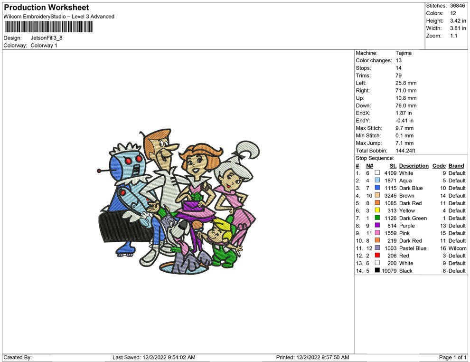Click the Min Stitch value '0.1 mm'

(x=404, y=135)
